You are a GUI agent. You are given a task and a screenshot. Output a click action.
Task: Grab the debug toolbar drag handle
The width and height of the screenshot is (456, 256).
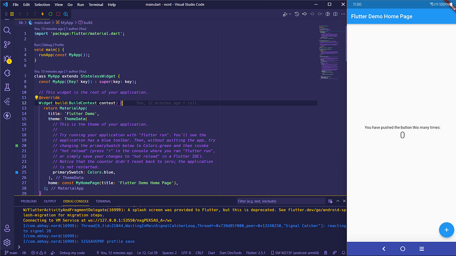point(6,14)
